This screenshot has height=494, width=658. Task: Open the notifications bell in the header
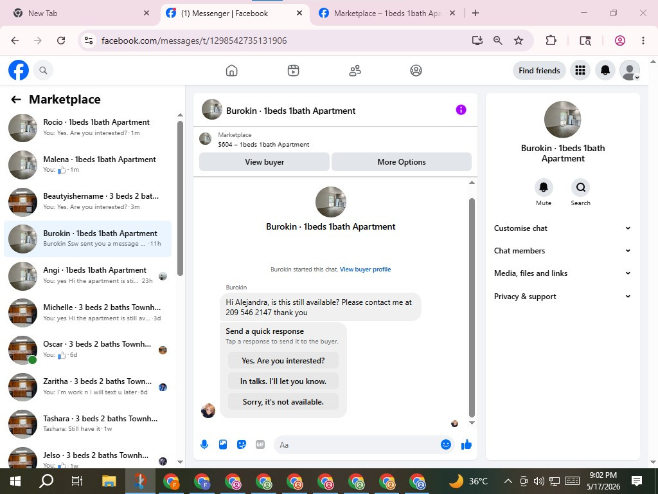point(605,70)
